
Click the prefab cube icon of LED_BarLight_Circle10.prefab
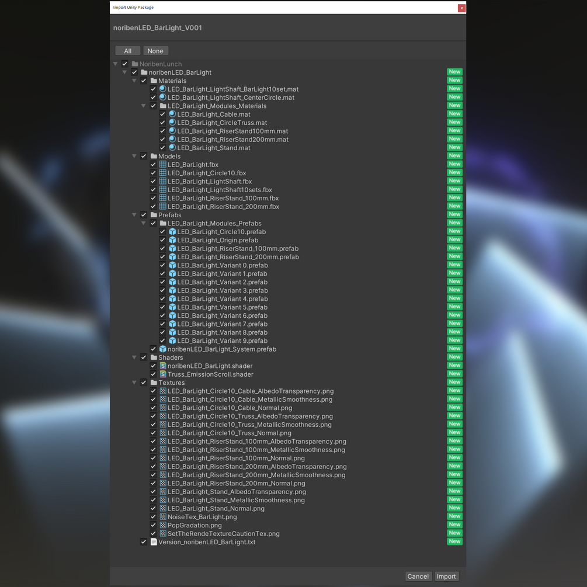[x=172, y=232]
